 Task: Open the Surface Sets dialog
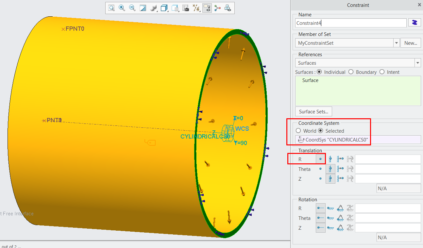coord(313,111)
